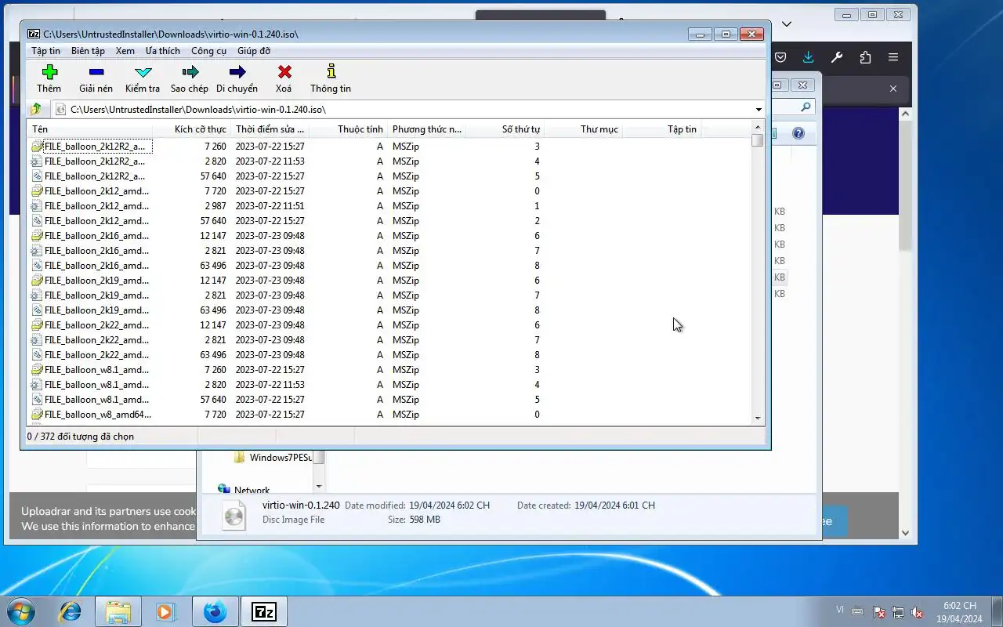
Task: Sort by Phương thức n... column header
Action: (x=426, y=129)
